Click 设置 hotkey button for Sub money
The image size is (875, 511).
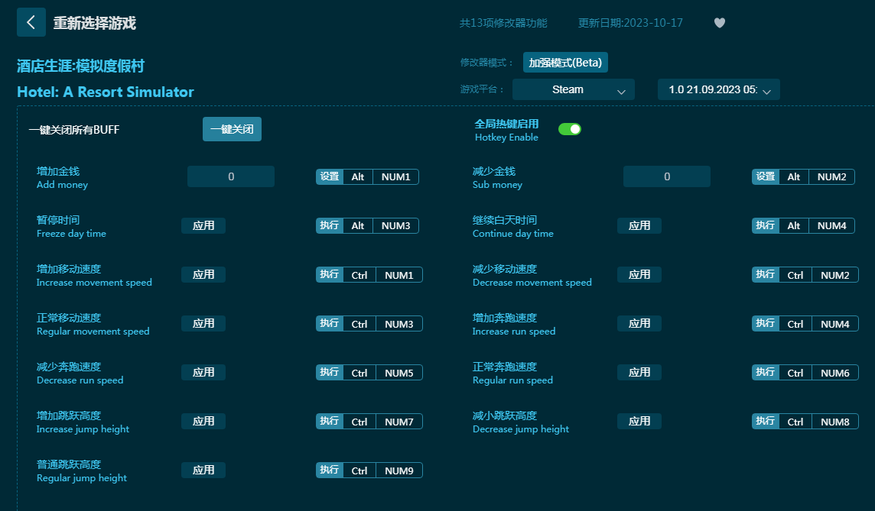point(765,176)
